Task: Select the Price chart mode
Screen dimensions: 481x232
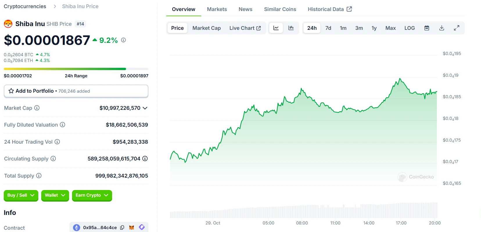Action: (177, 28)
